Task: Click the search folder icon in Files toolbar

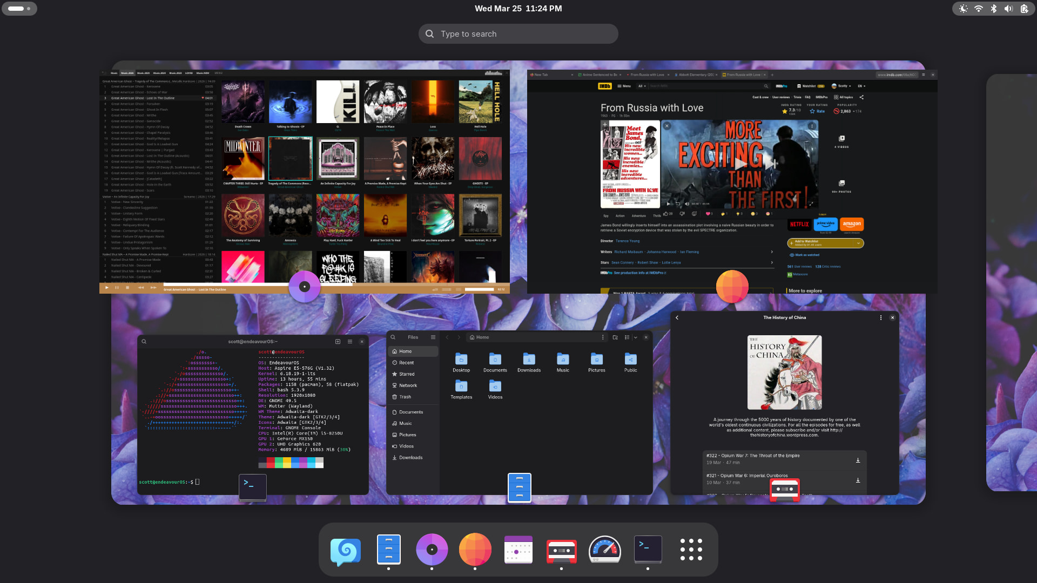Action: 615,337
